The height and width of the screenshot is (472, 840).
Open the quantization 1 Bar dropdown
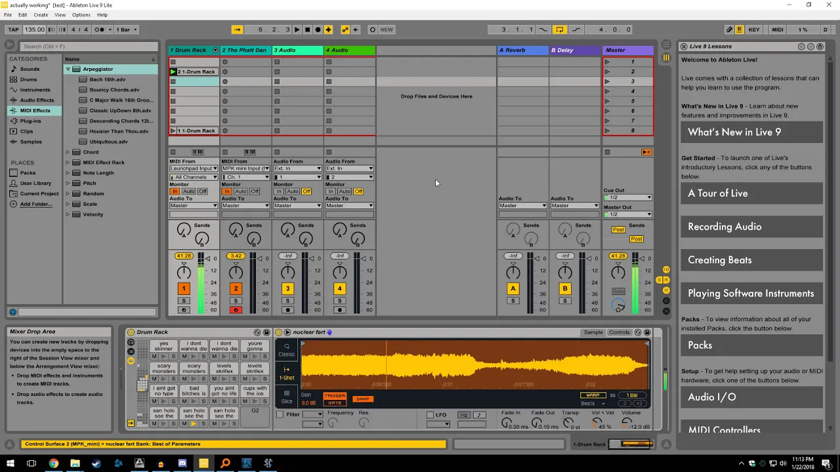tap(126, 29)
